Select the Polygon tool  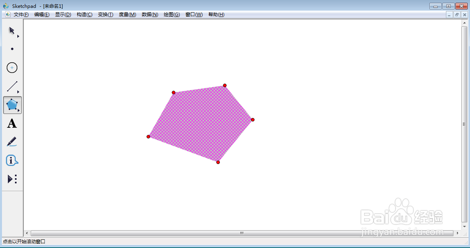12,105
